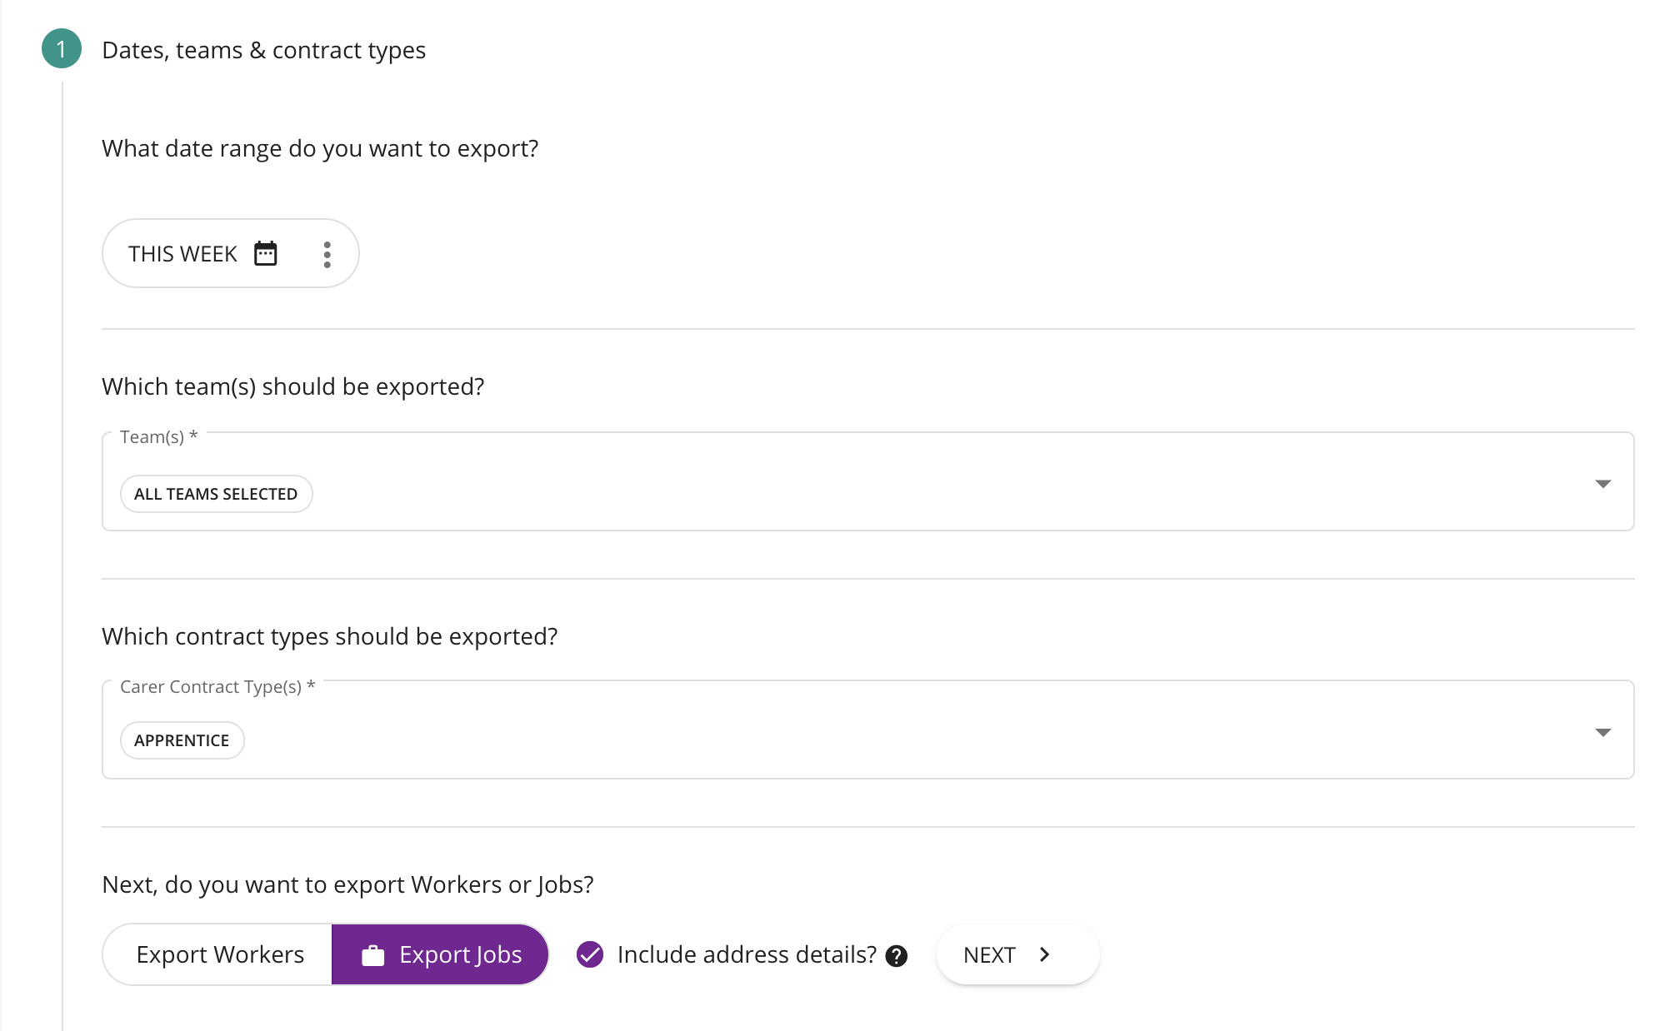This screenshot has width=1665, height=1031.
Task: Click the Include address details label
Action: pos(747,954)
